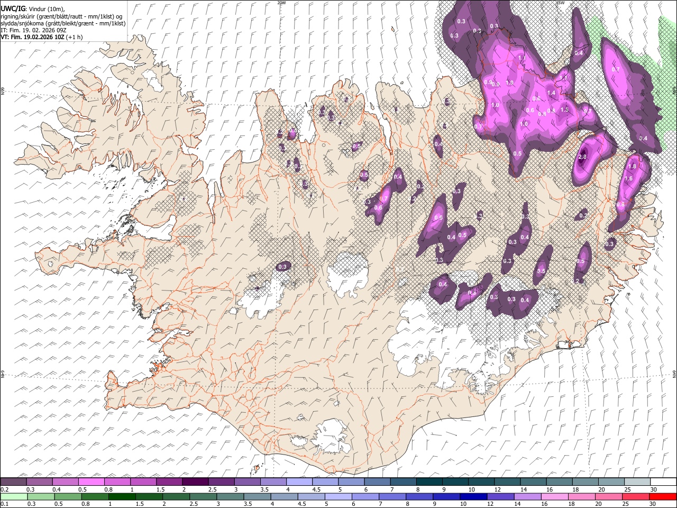
Task: Select the light pink 16 swatch in rain scale
Action: click(554, 496)
